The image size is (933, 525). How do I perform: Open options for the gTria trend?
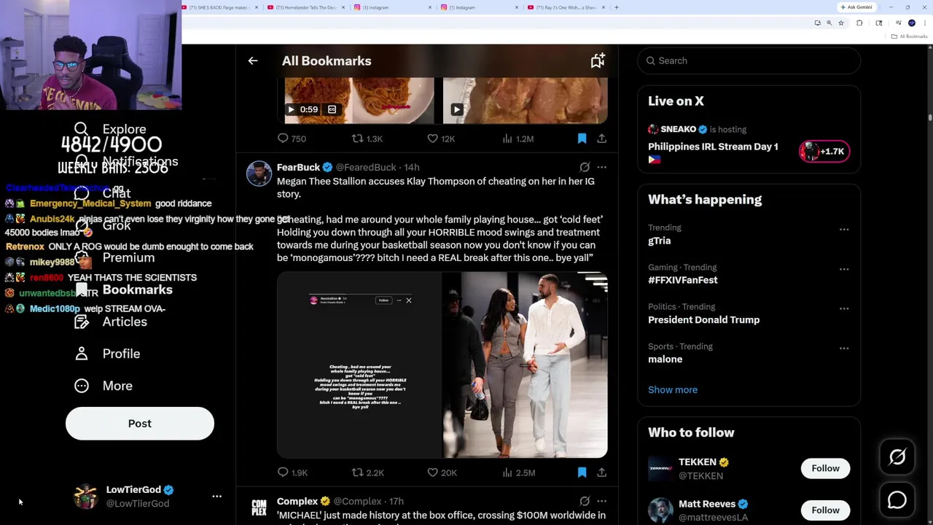844,230
